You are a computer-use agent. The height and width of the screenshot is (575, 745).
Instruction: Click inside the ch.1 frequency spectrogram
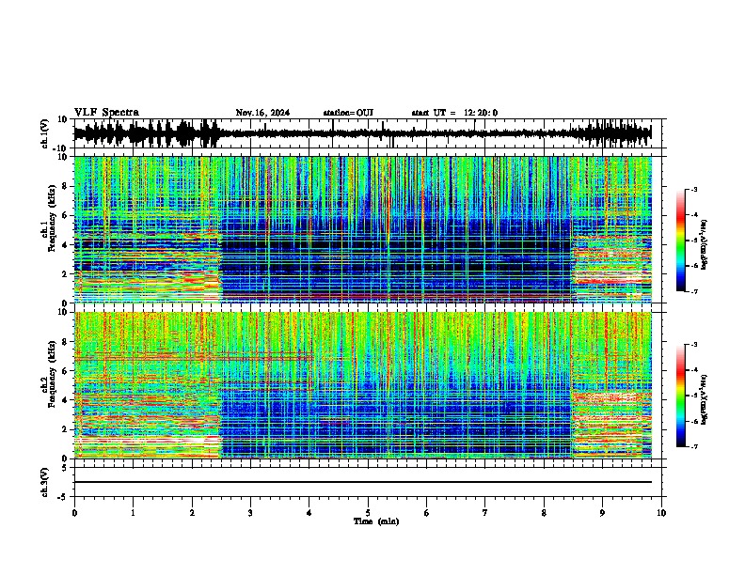[x=362, y=229]
